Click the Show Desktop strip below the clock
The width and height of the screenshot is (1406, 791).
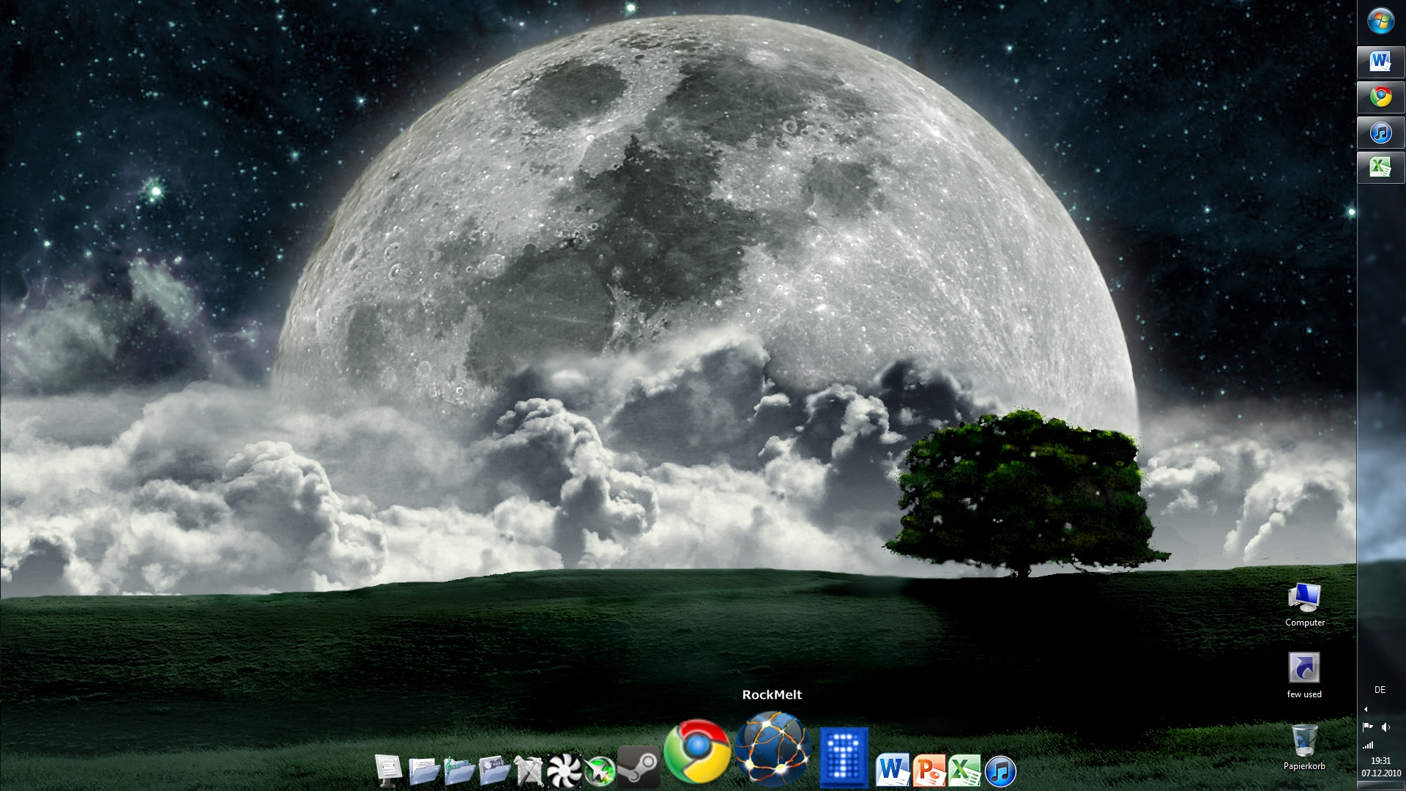click(1381, 787)
